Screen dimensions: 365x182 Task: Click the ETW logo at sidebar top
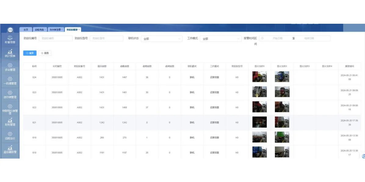click(x=10, y=29)
